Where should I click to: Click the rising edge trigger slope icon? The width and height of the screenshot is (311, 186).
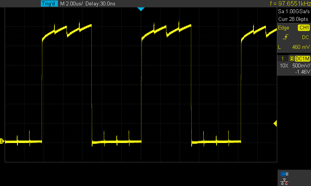tap(286, 37)
